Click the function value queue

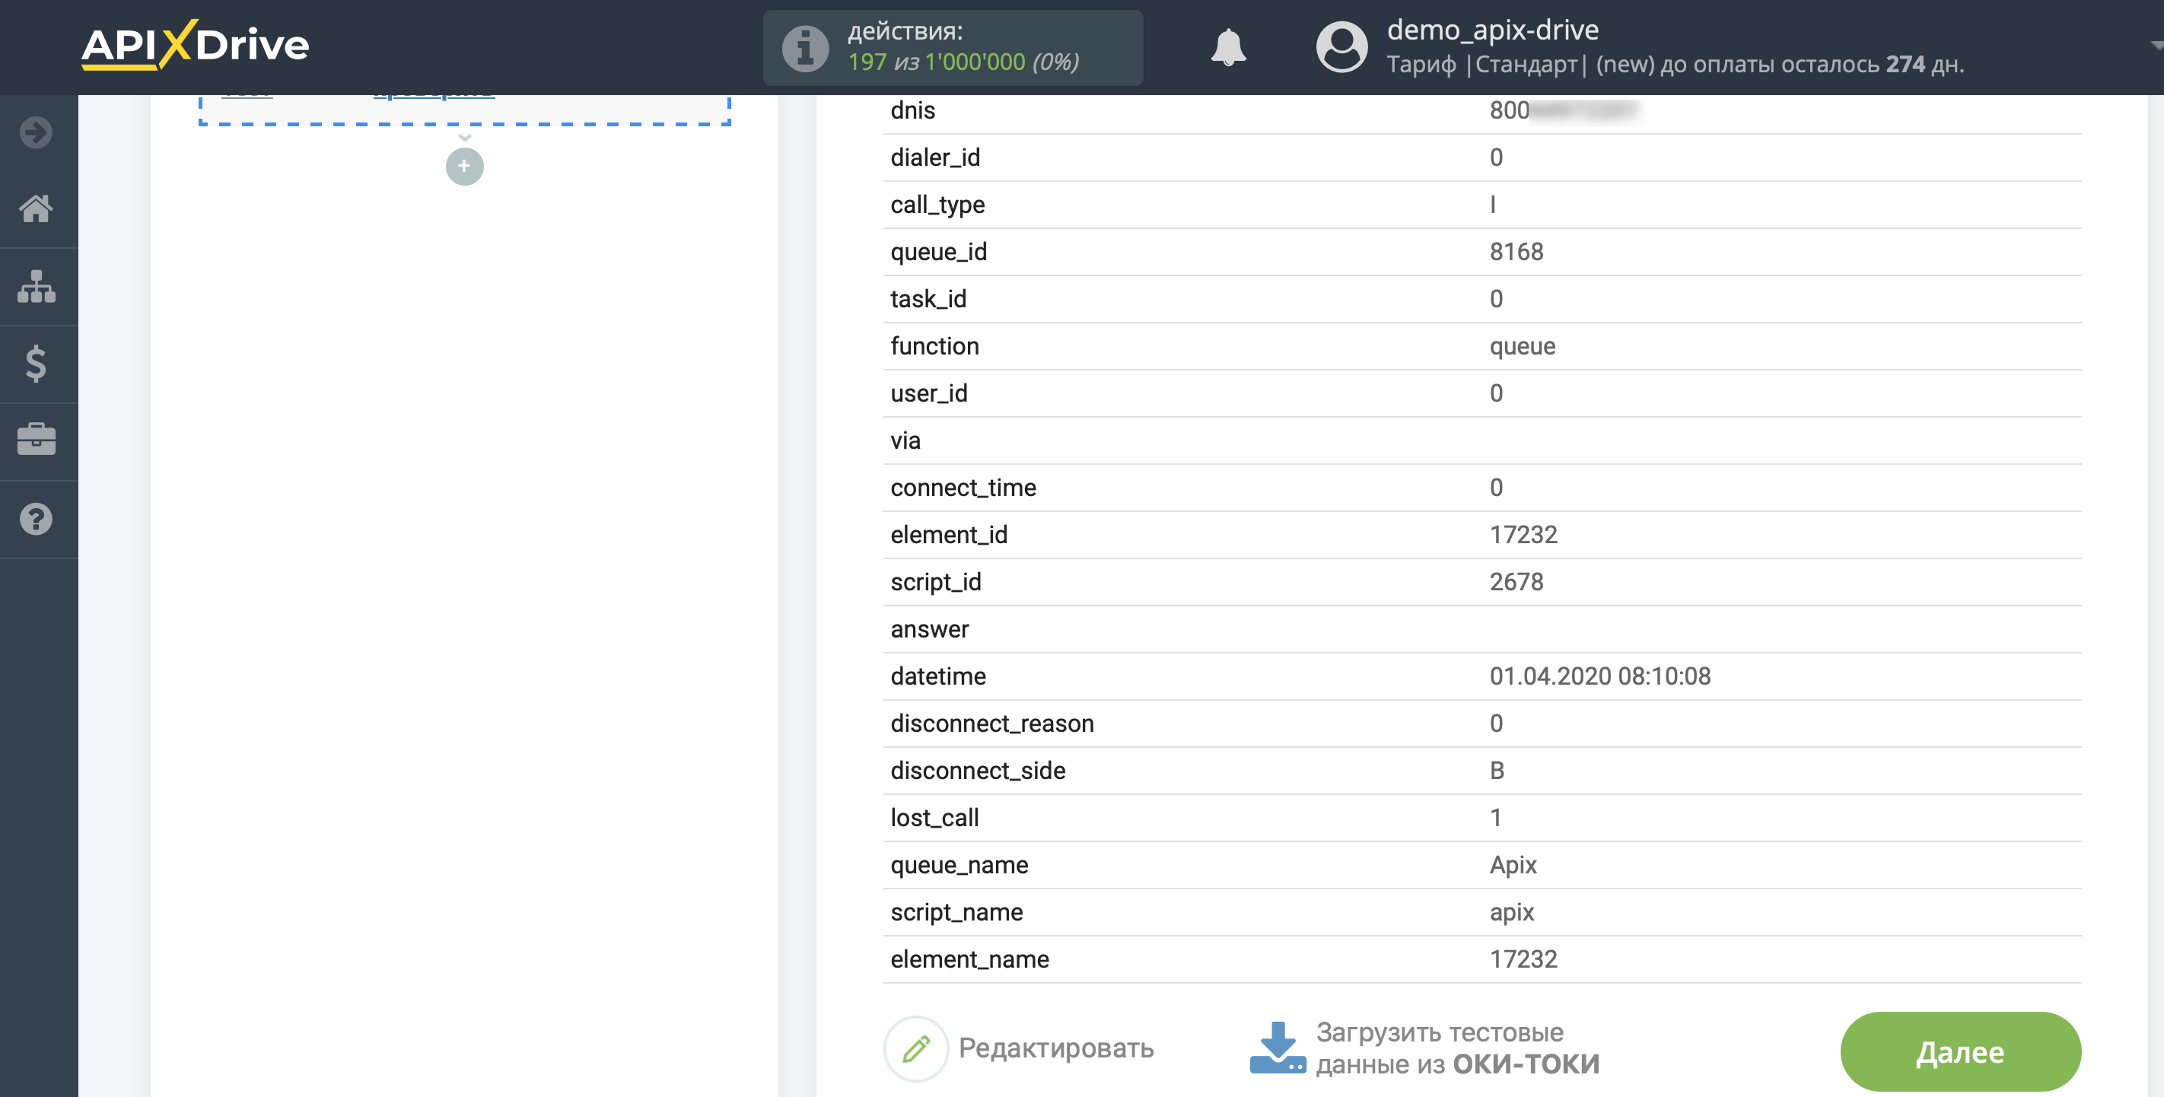[1523, 346]
